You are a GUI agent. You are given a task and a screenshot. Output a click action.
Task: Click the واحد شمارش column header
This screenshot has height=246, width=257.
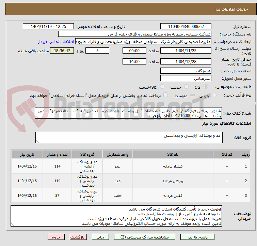[x=117, y=155]
